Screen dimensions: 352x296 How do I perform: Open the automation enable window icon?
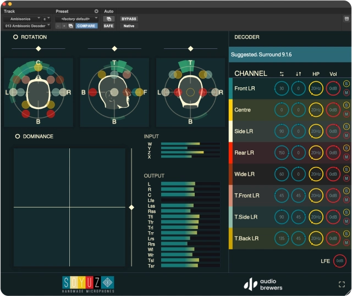pos(108,19)
